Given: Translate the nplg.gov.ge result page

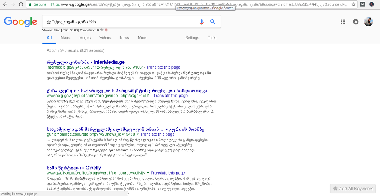Looking at the screenshot, I should [171, 96].
